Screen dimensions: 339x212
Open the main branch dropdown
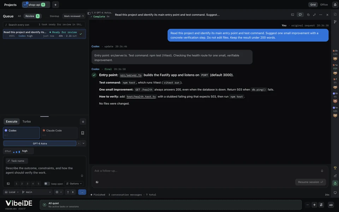[36, 192]
